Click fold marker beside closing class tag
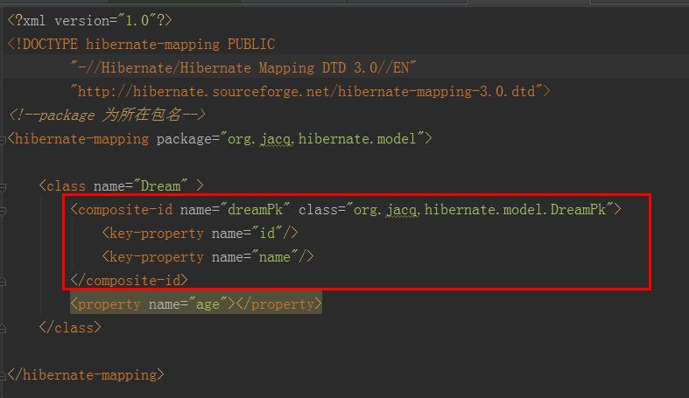The height and width of the screenshot is (398, 689). [3, 329]
